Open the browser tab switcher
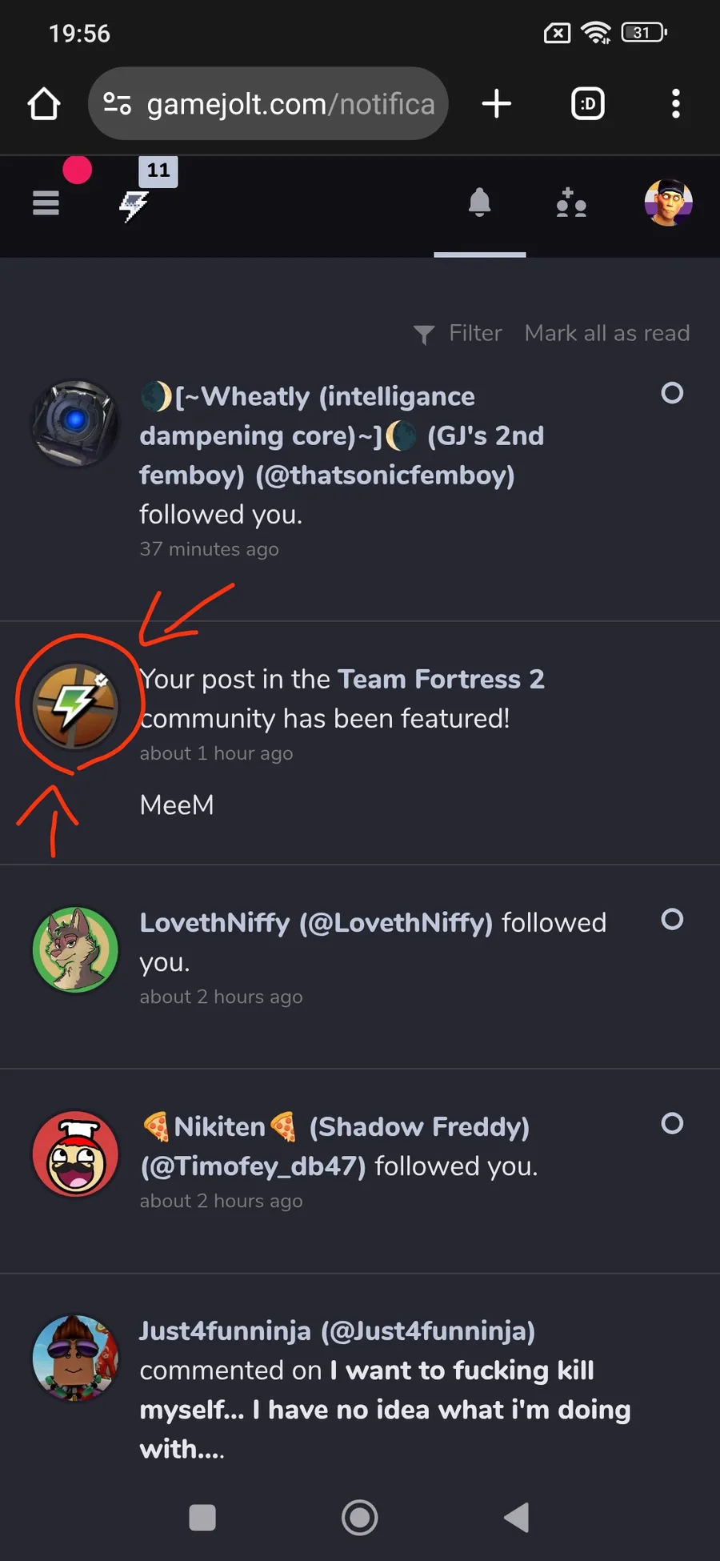The height and width of the screenshot is (1561, 720). 588,104
